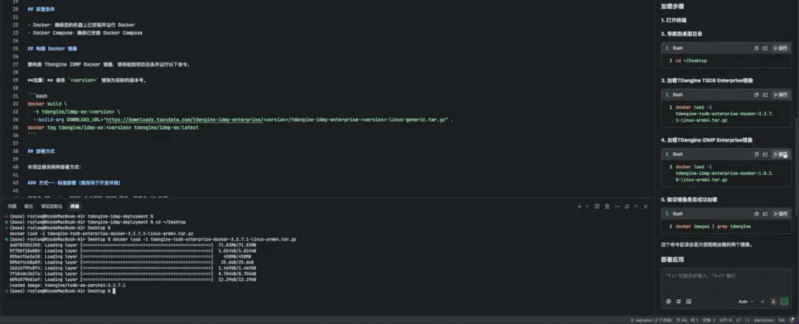
Task: Open the Auto model dropdown
Action: point(746,302)
